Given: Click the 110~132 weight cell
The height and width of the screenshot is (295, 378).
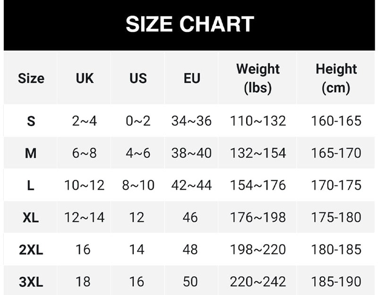Looking at the screenshot, I should [258, 121].
